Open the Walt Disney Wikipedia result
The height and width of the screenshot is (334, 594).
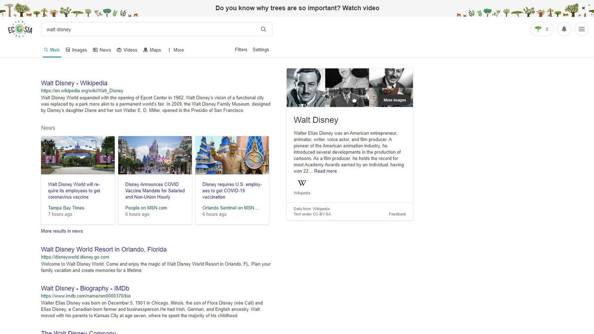point(74,83)
